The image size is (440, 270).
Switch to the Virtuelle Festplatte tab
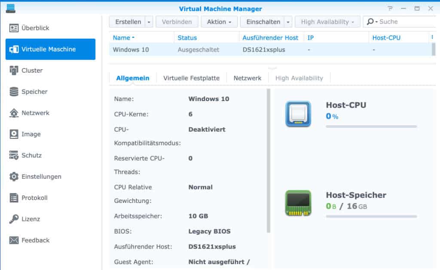(x=191, y=78)
